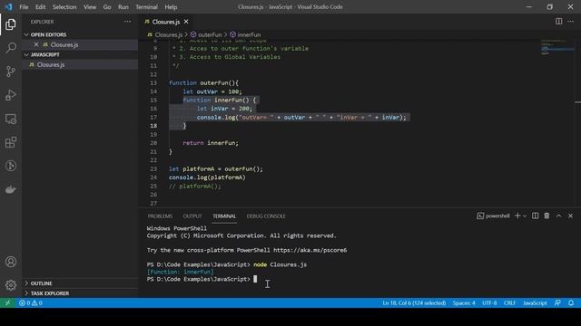Open the Edit menu
The width and height of the screenshot is (581, 326).
coord(40,7)
